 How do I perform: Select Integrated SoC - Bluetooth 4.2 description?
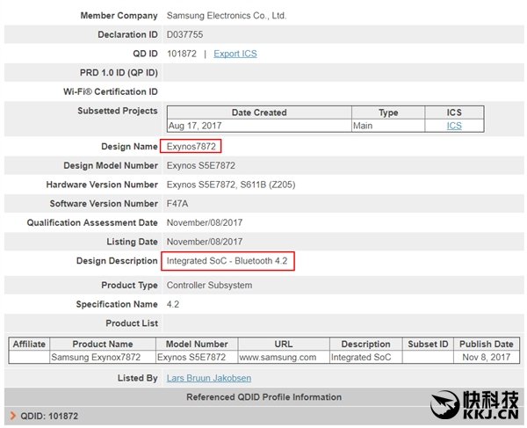point(227,261)
